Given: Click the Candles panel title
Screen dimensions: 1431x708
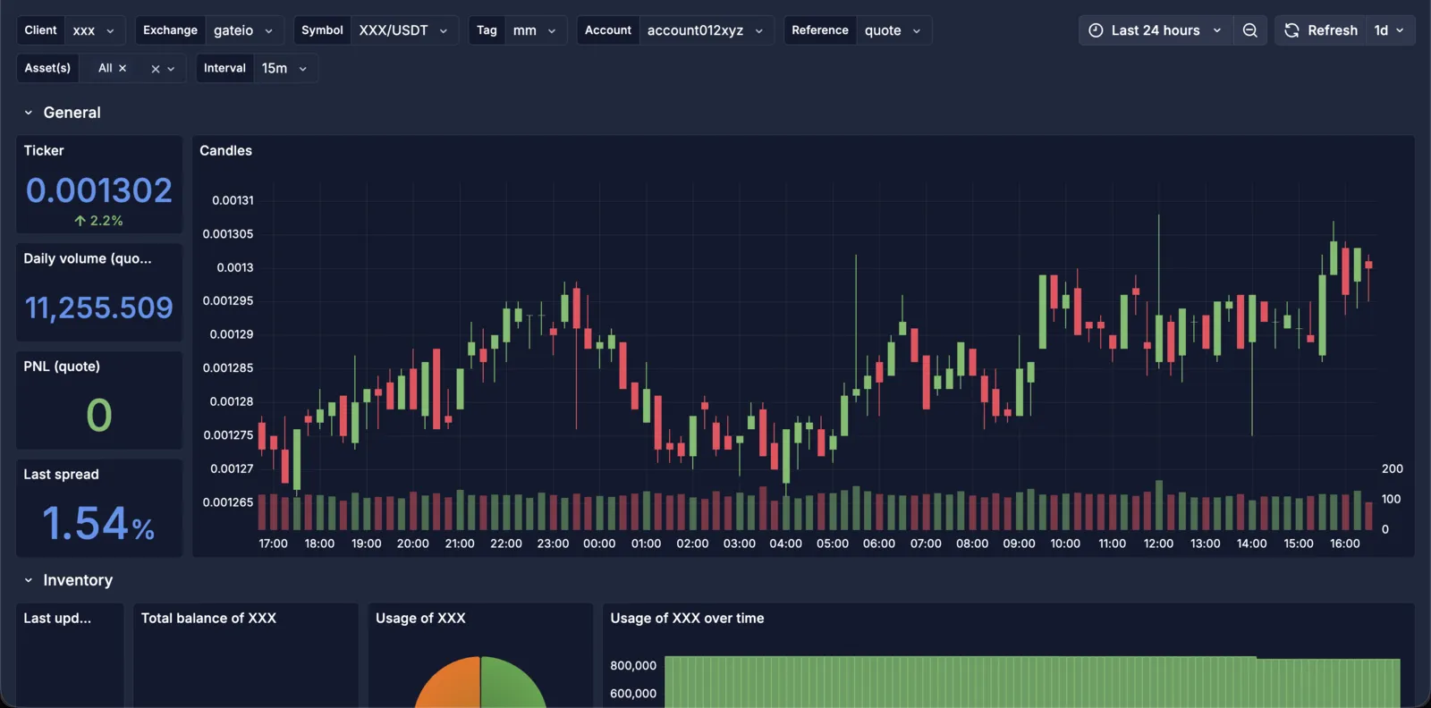Looking at the screenshot, I should pos(225,150).
